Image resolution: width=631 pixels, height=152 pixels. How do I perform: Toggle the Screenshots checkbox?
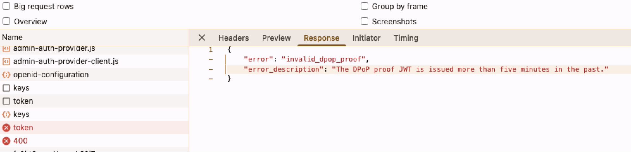click(365, 21)
